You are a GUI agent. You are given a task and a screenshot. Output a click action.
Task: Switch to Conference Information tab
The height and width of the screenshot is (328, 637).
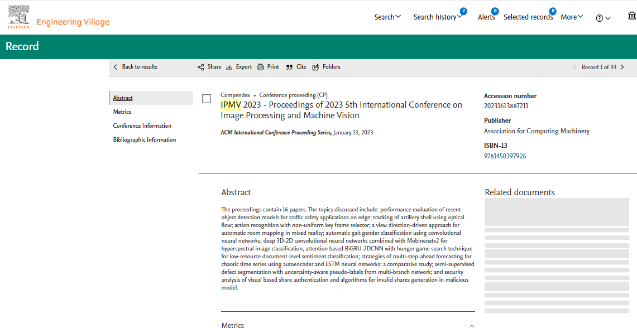[x=142, y=126]
